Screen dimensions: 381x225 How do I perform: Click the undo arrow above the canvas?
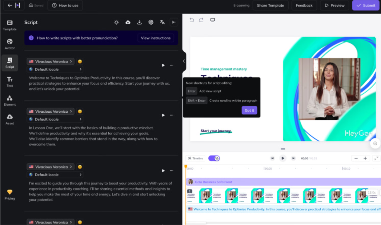point(192,20)
